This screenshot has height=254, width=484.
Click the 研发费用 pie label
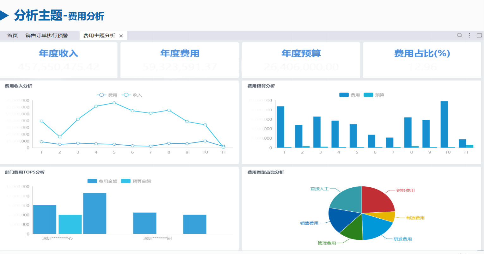pos(403,239)
